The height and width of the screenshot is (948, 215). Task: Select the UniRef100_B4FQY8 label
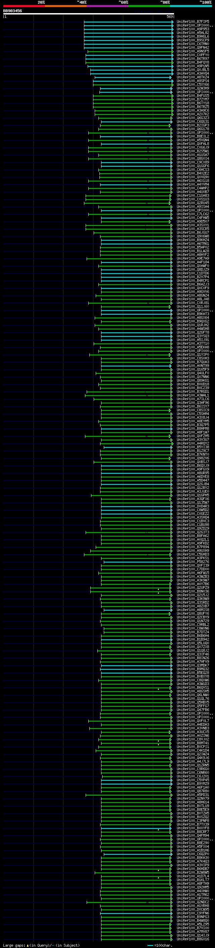coord(193,62)
